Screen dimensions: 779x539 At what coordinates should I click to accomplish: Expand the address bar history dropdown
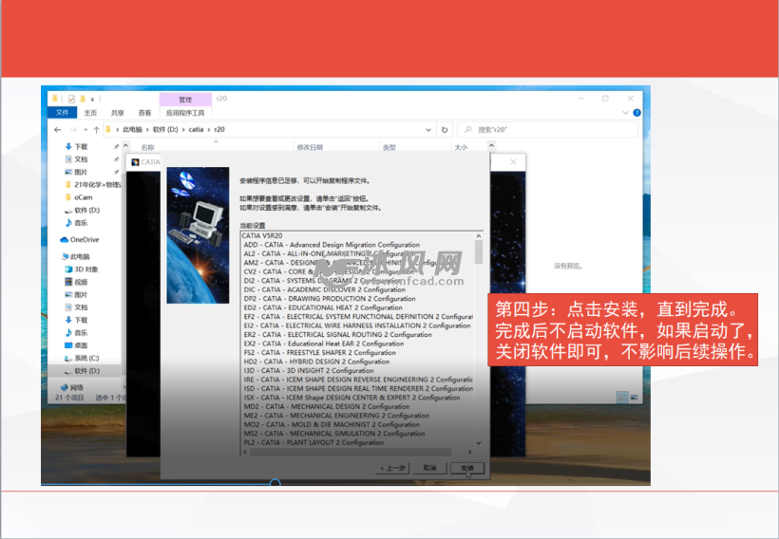click(428, 130)
